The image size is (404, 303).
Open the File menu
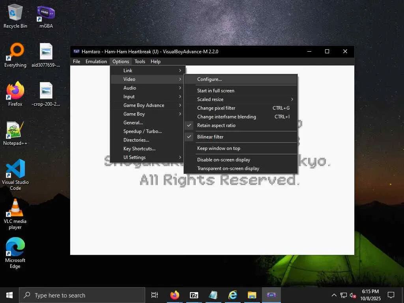pos(77,62)
